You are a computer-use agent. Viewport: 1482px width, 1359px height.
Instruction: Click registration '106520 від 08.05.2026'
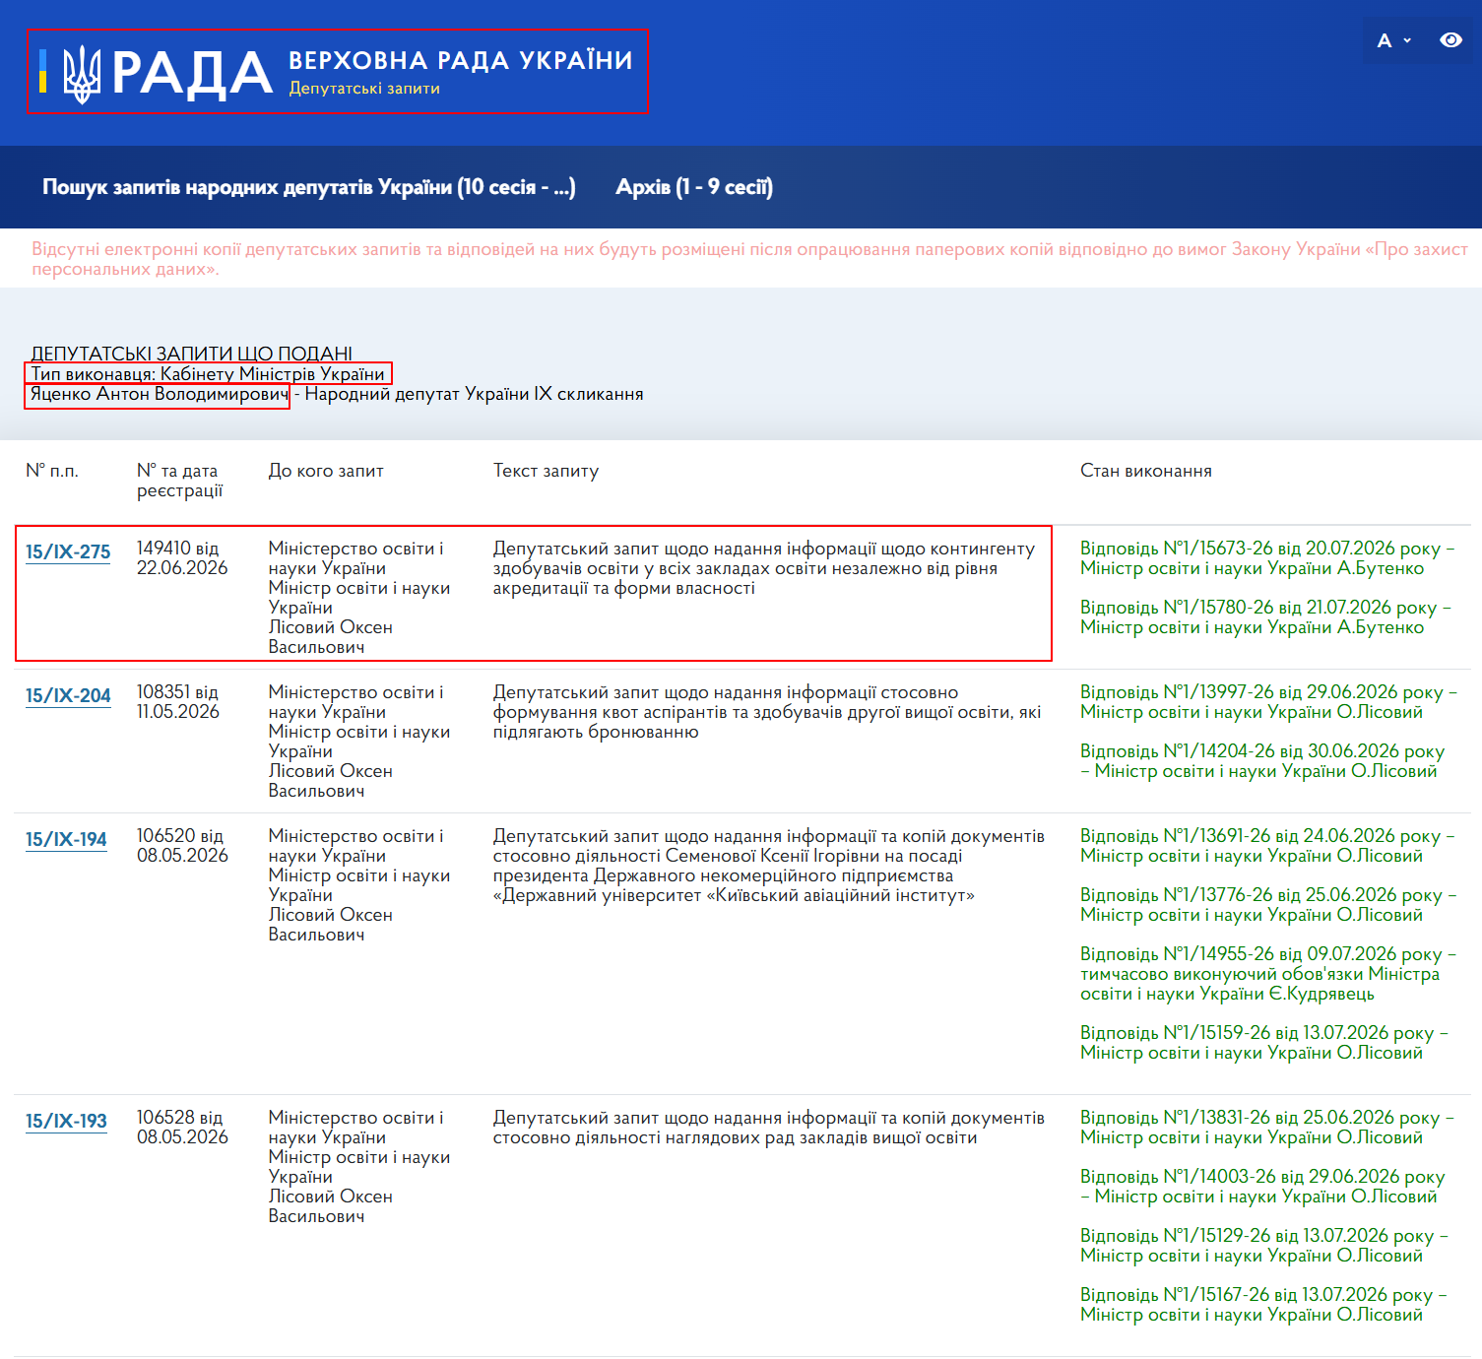(x=182, y=846)
